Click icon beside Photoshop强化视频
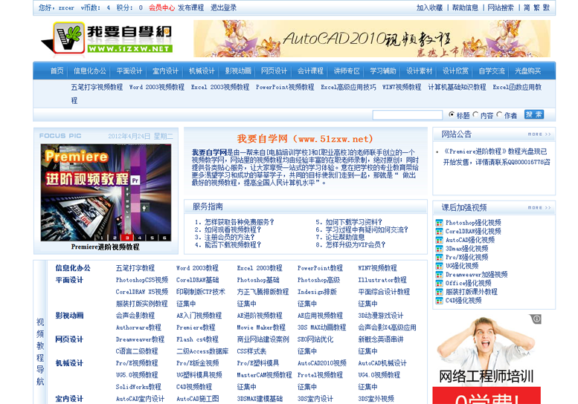This screenshot has width=578, height=404. (439, 223)
